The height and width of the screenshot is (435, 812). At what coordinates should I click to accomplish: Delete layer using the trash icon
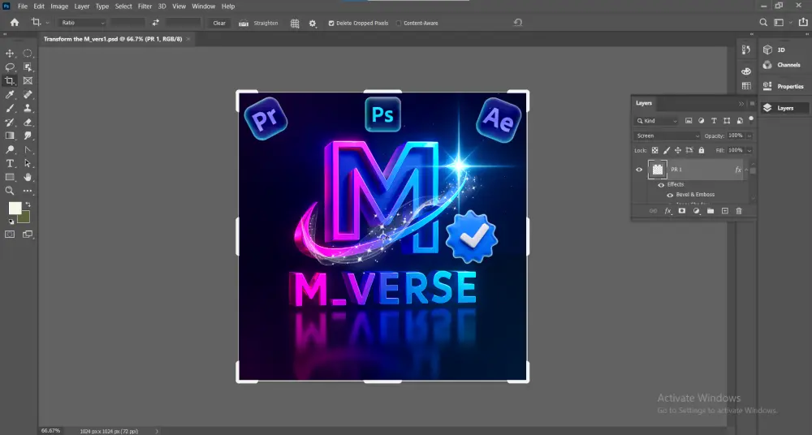(x=739, y=211)
